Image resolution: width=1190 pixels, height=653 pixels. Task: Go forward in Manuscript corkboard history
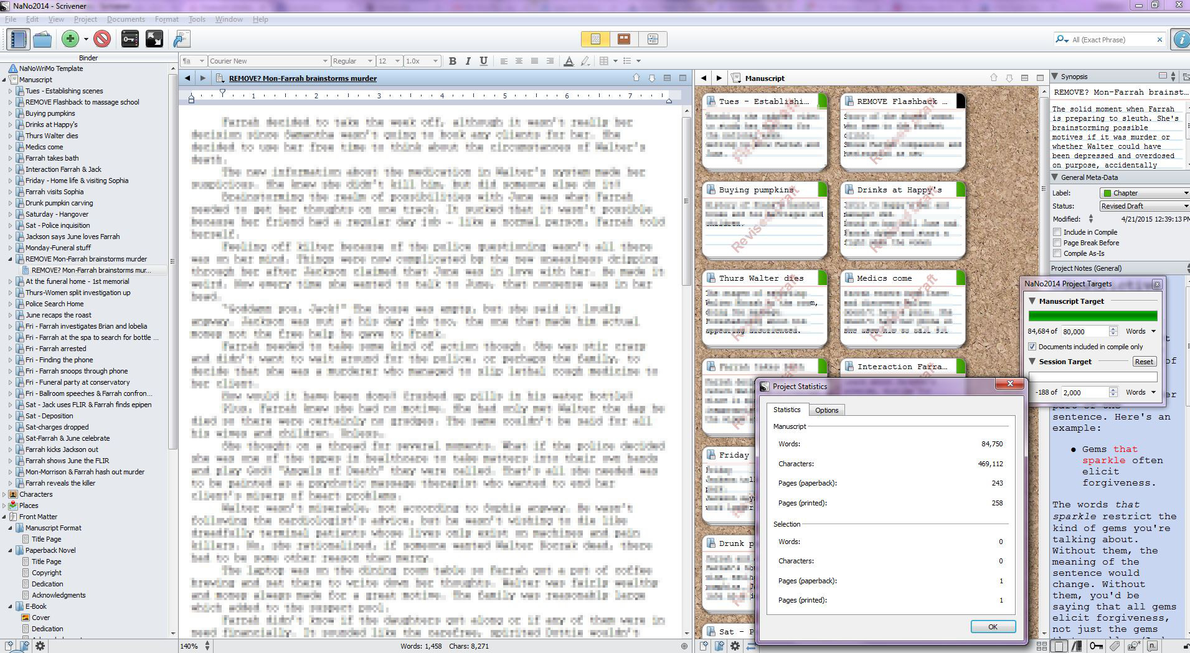tap(719, 78)
